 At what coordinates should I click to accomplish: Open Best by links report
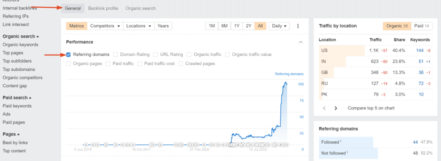click(x=15, y=143)
